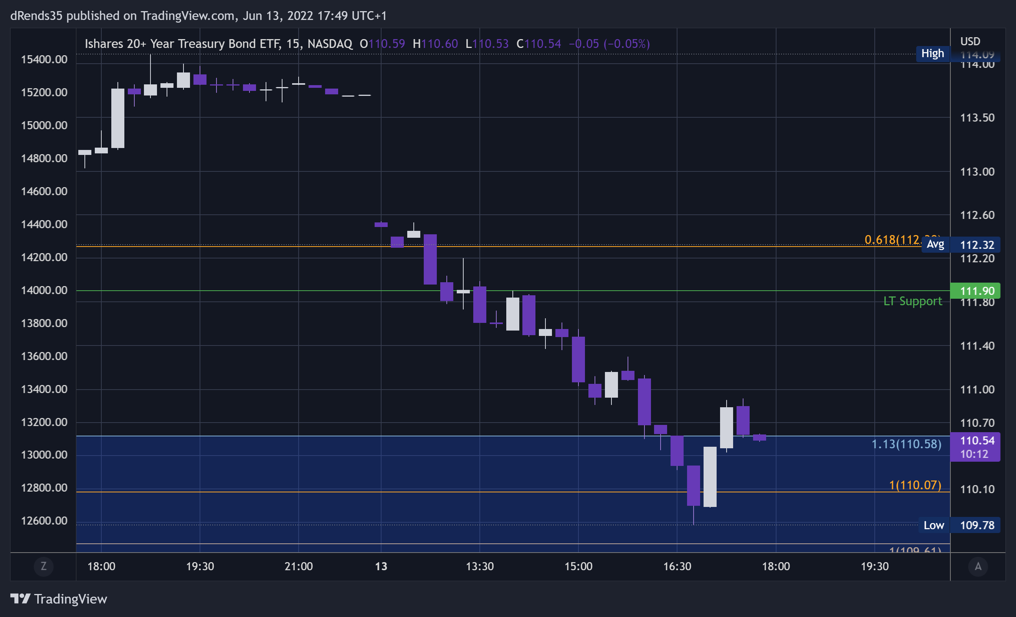The height and width of the screenshot is (617, 1016).
Task: Click the 13 date marker on time axis
Action: coord(381,566)
